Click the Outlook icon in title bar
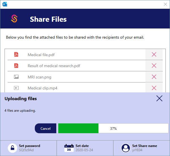The width and height of the screenshot is (170, 156). coord(4,4)
